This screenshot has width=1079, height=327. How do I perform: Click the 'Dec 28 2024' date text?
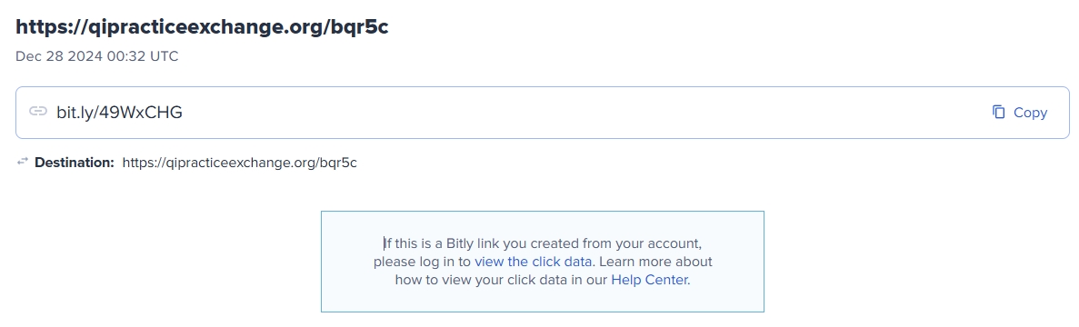[58, 56]
